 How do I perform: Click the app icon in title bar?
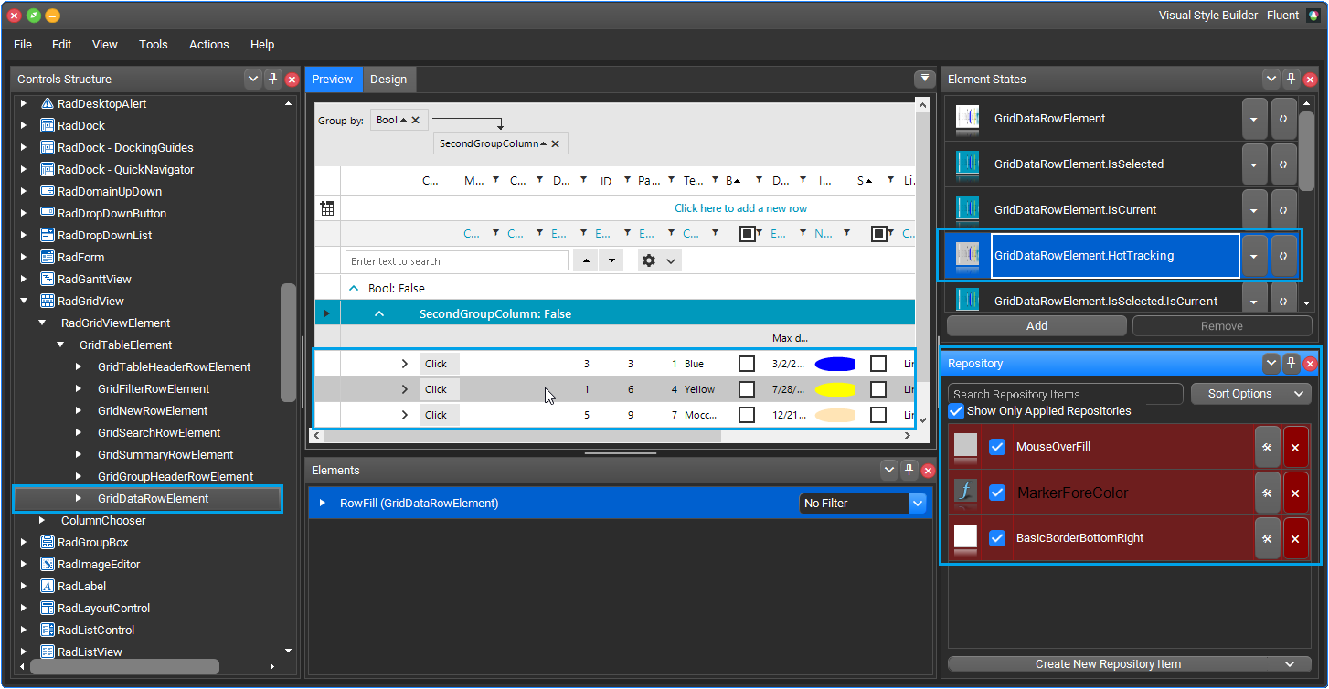point(1313,15)
